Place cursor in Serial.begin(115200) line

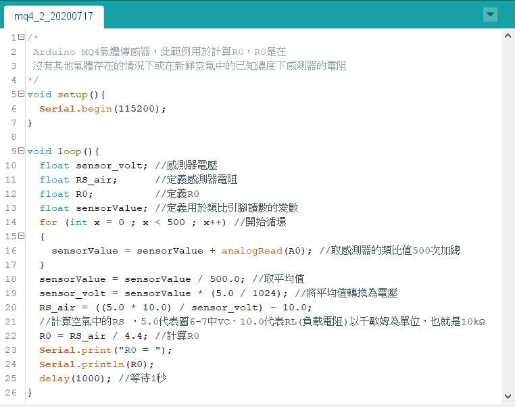[x=103, y=109]
